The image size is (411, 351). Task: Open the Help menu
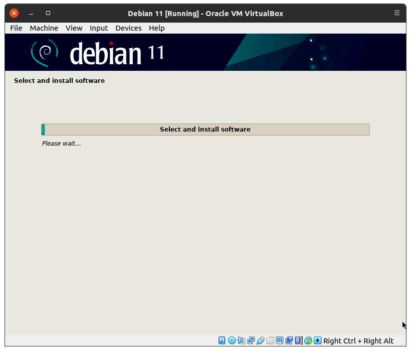click(156, 28)
